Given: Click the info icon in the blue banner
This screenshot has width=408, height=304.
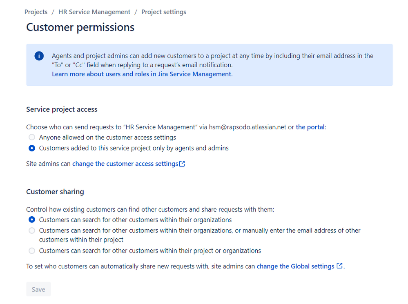Looking at the screenshot, I should point(39,56).
